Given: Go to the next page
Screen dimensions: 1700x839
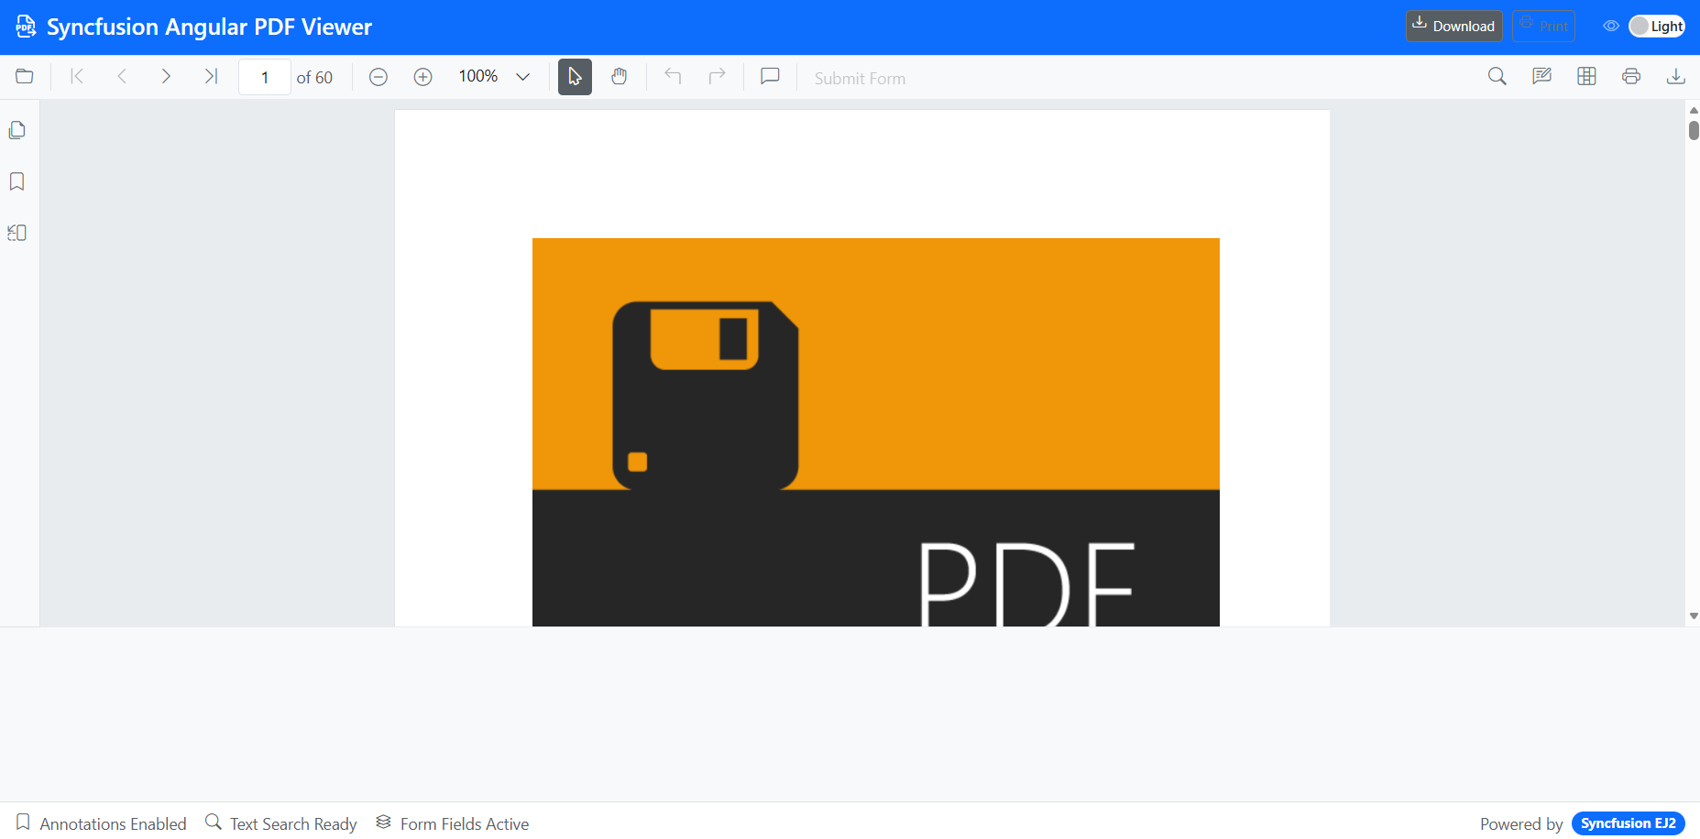Looking at the screenshot, I should 166,77.
